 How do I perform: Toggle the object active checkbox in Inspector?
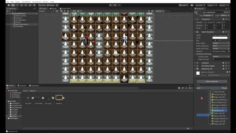pyautogui.click(x=201, y=12)
